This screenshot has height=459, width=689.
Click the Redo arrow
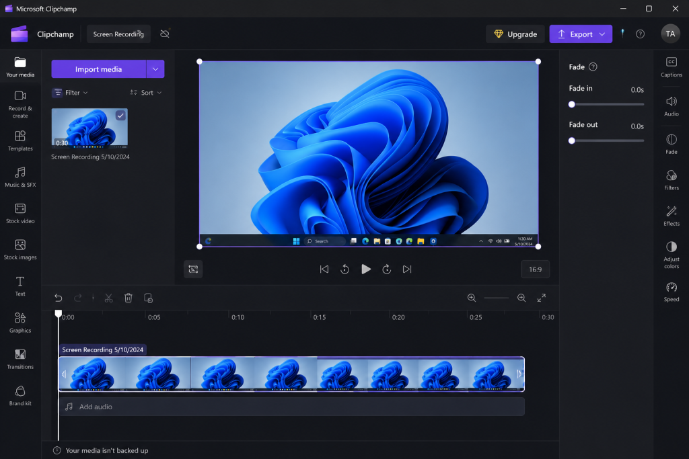[78, 298]
